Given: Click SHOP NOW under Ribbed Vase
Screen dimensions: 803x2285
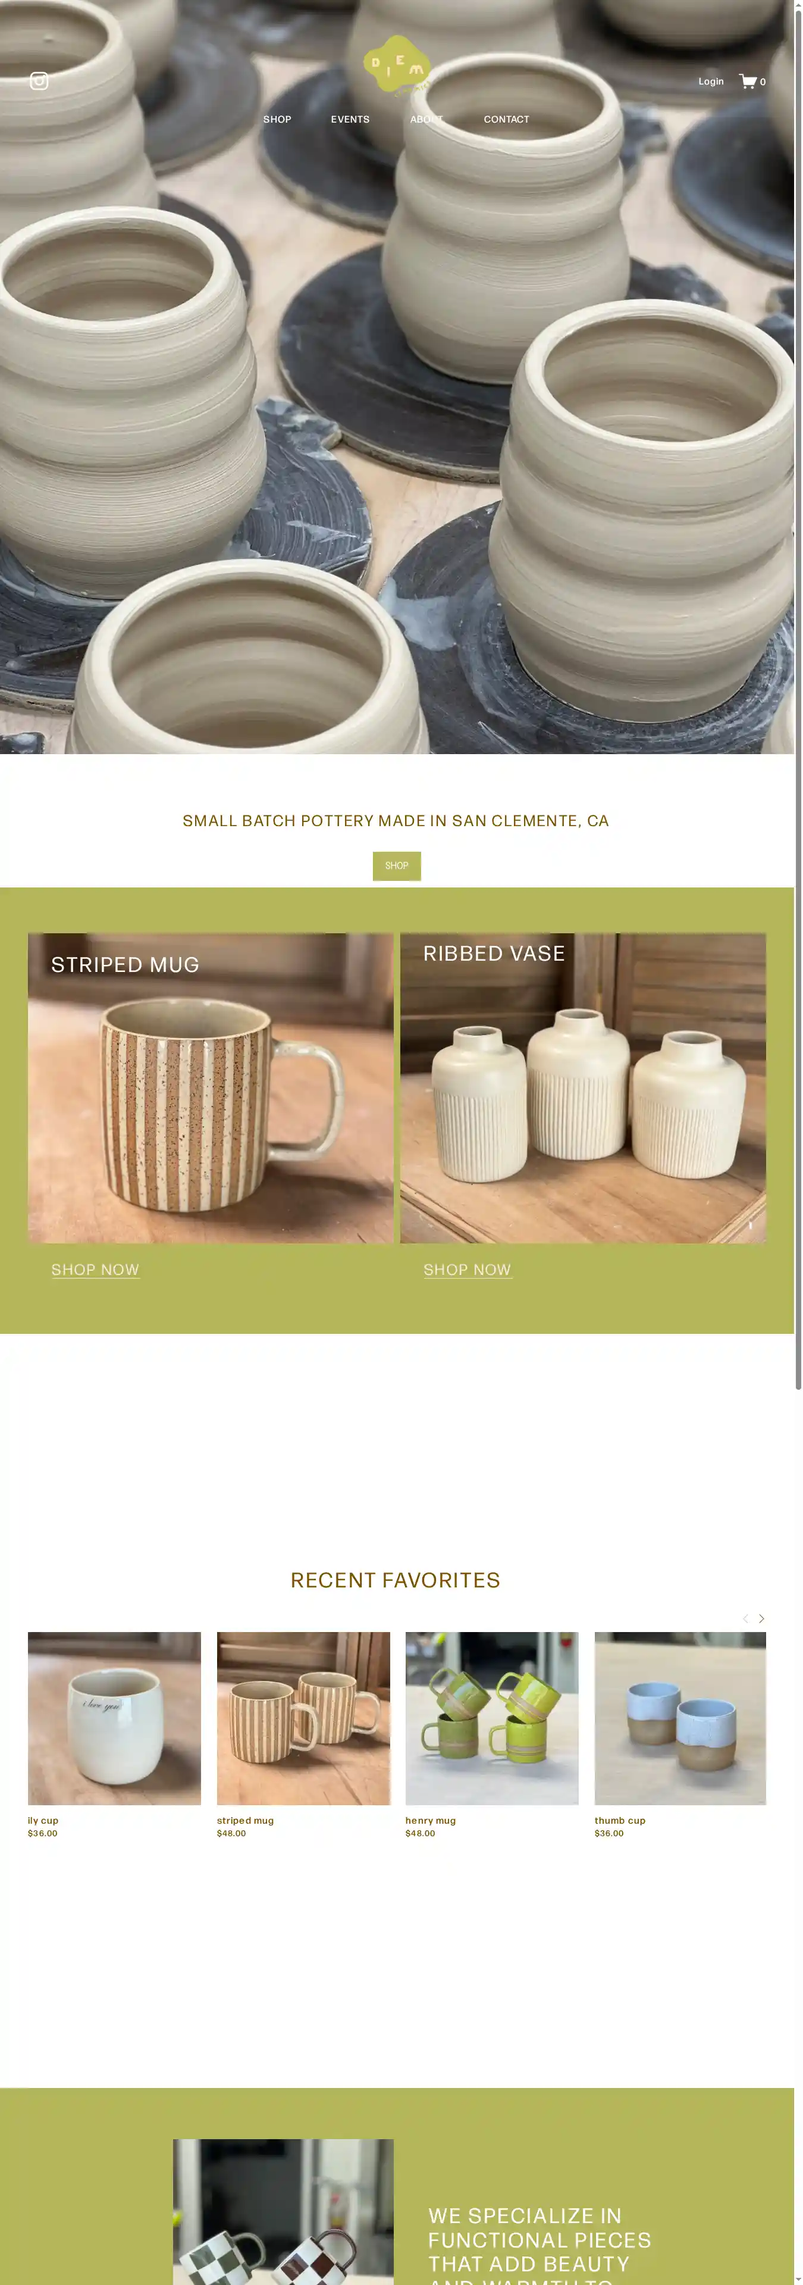Looking at the screenshot, I should [468, 1270].
